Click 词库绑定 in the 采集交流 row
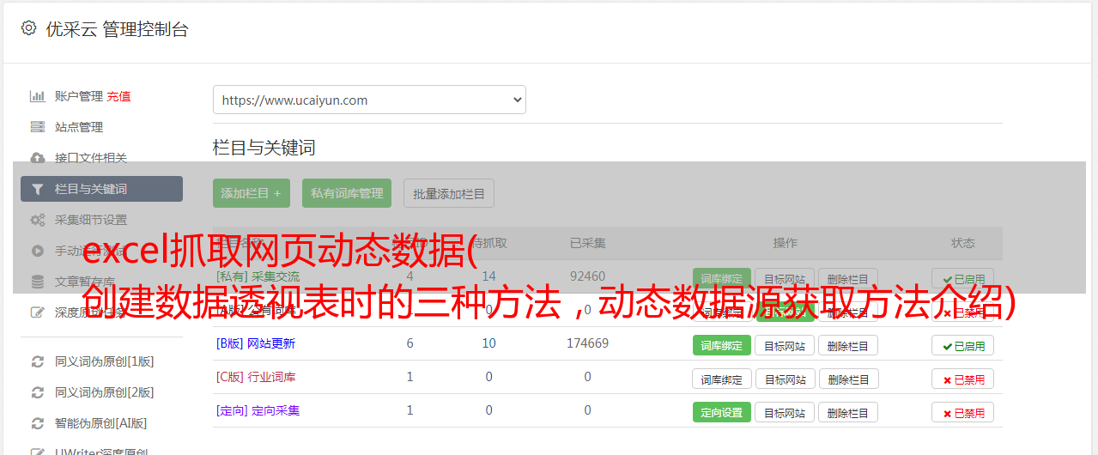 coord(721,278)
